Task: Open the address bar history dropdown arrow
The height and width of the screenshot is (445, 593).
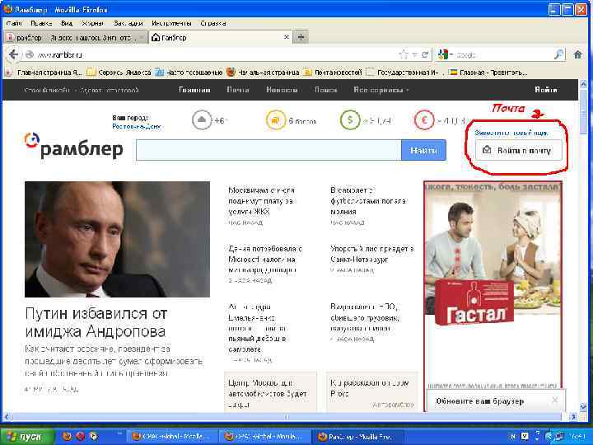Action: point(414,55)
